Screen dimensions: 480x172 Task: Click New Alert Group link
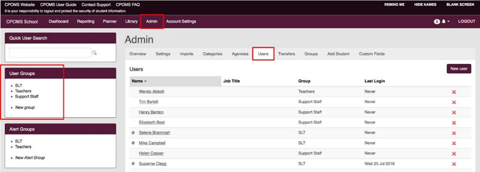pos(30,158)
